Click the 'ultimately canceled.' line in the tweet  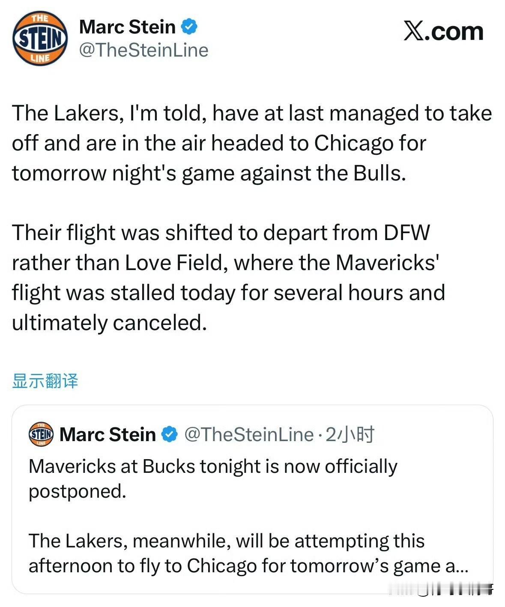point(109,322)
